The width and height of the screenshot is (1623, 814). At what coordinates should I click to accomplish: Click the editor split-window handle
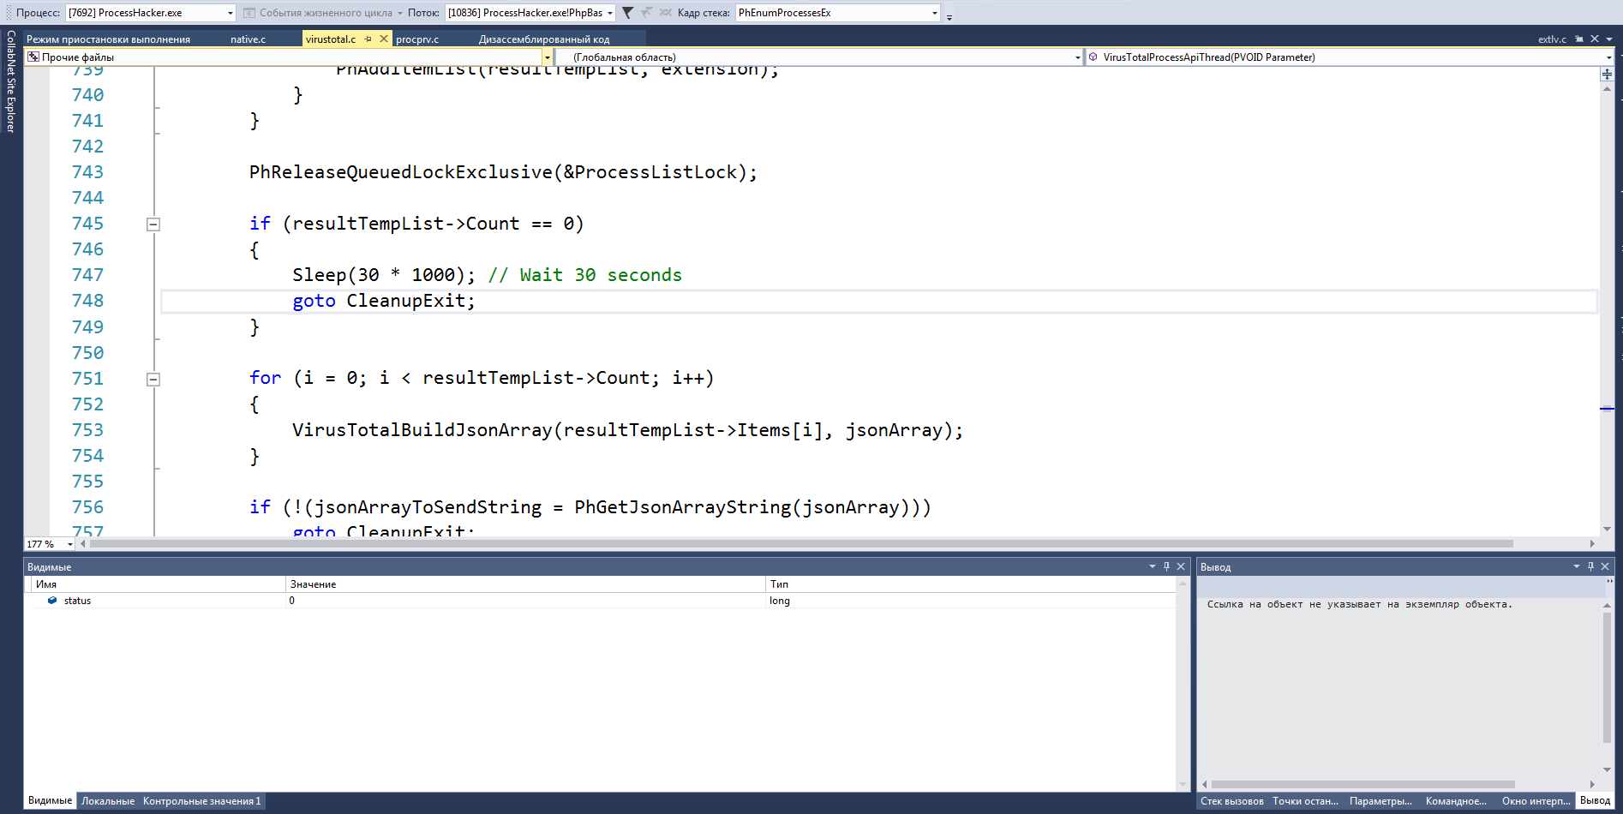(1607, 74)
